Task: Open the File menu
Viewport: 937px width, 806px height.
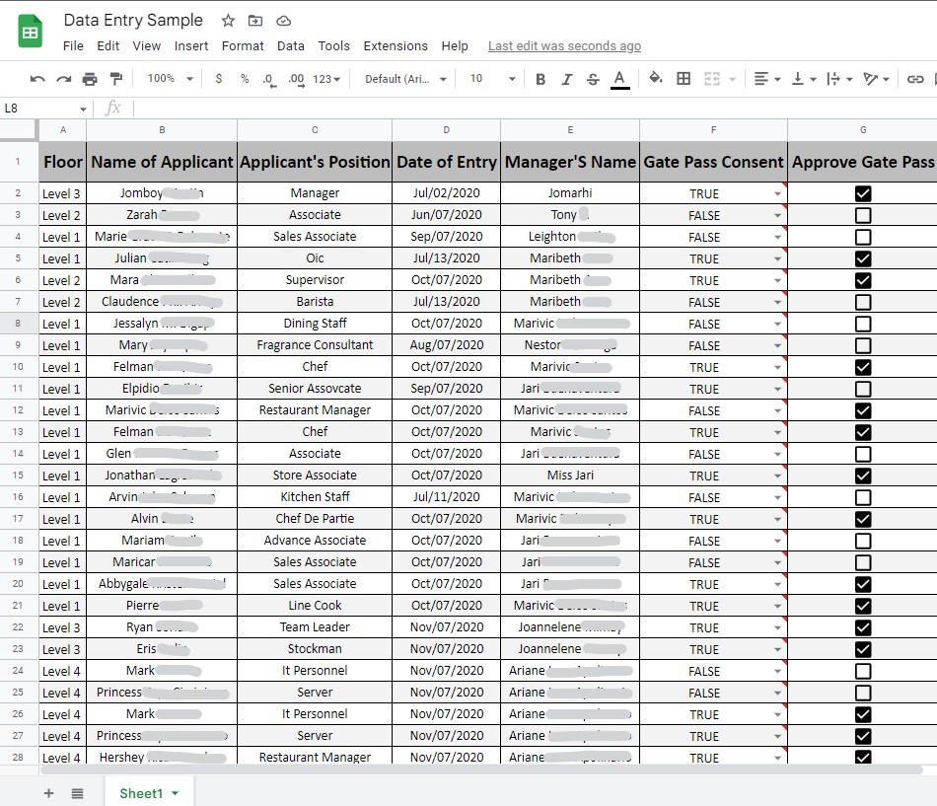Action: pyautogui.click(x=73, y=46)
